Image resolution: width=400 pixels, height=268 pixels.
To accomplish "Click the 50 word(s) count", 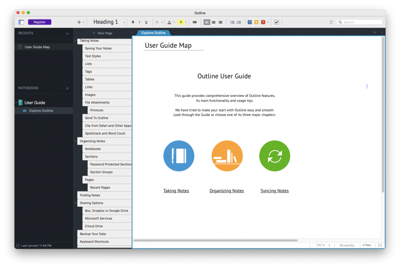I will pos(347,245).
